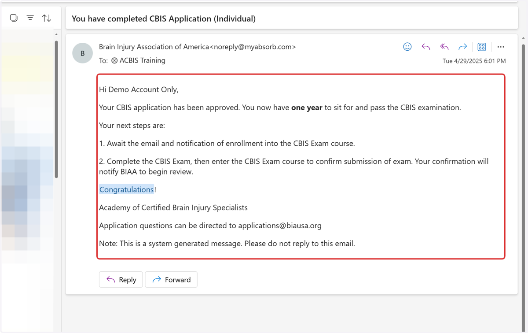The width and height of the screenshot is (528, 333).
Task: React with the emoji smiley icon
Action: (407, 47)
